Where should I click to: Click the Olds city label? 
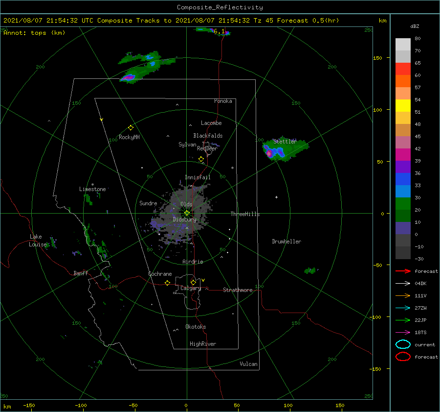pyautogui.click(x=186, y=204)
